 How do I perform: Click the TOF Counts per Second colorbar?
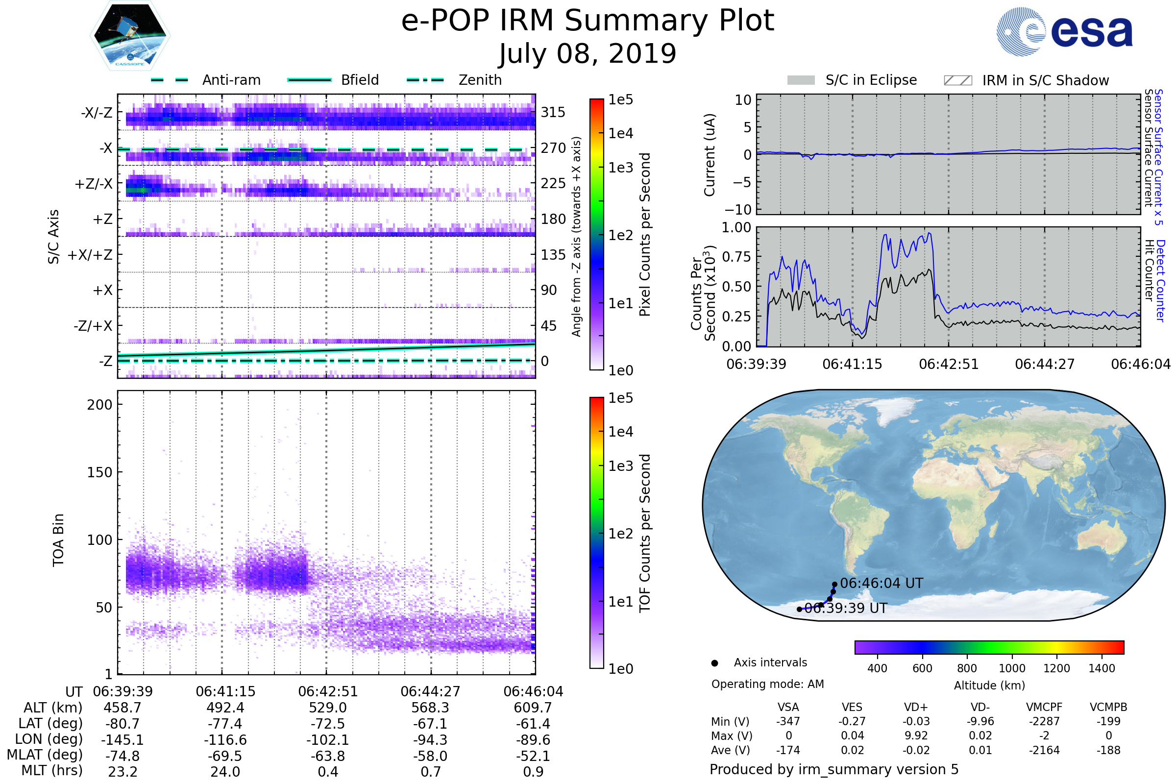596,533
